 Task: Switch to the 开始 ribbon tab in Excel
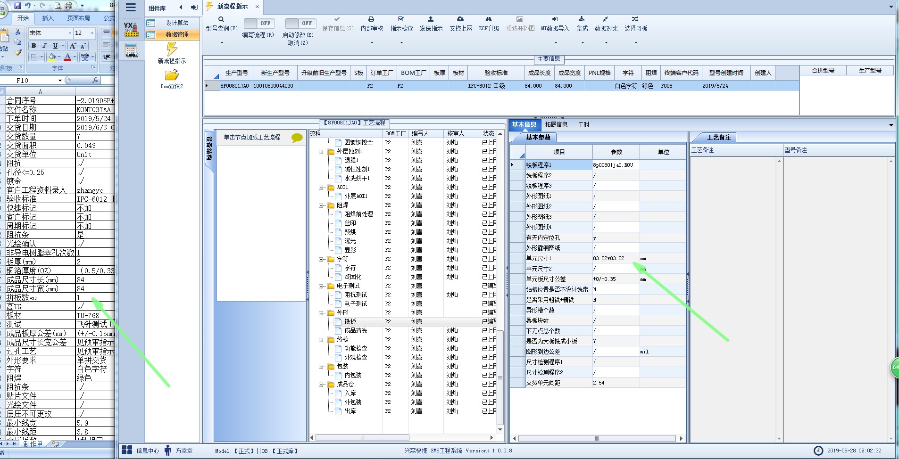pos(23,18)
